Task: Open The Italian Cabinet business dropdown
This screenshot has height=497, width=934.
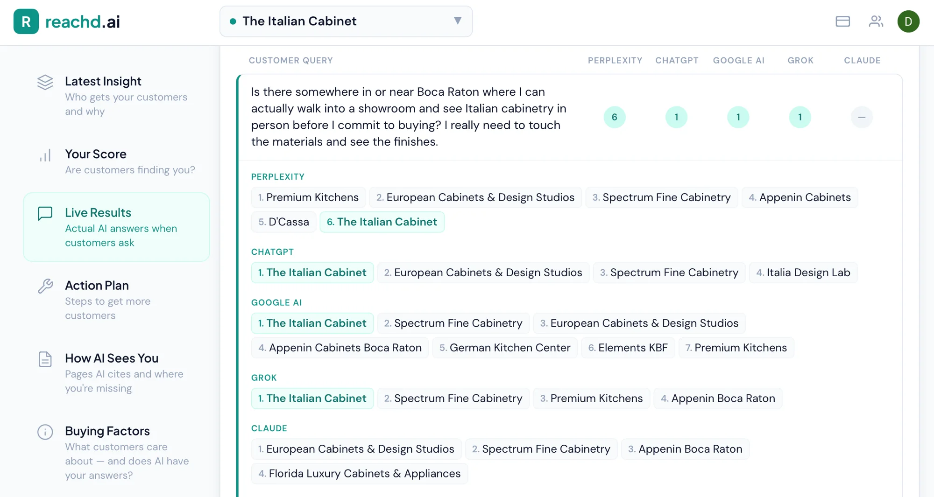Action: pos(346,21)
